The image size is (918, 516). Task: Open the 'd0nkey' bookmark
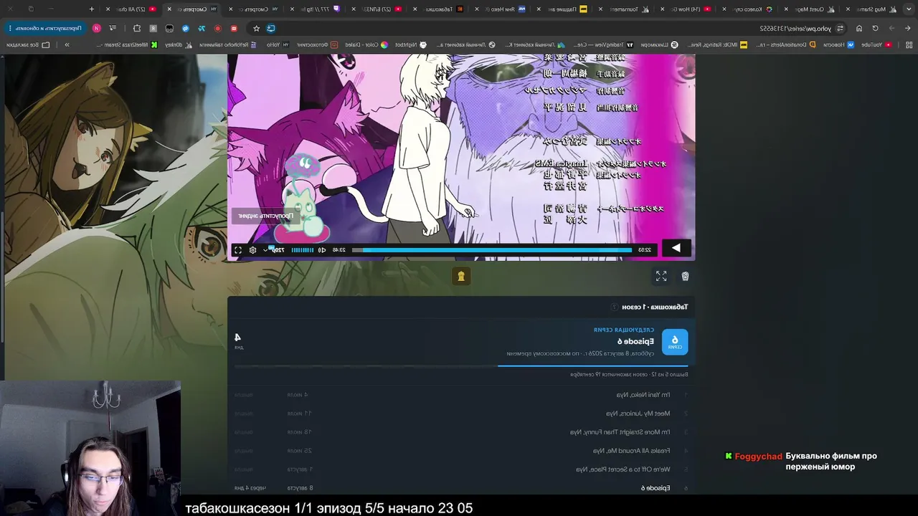179,44
